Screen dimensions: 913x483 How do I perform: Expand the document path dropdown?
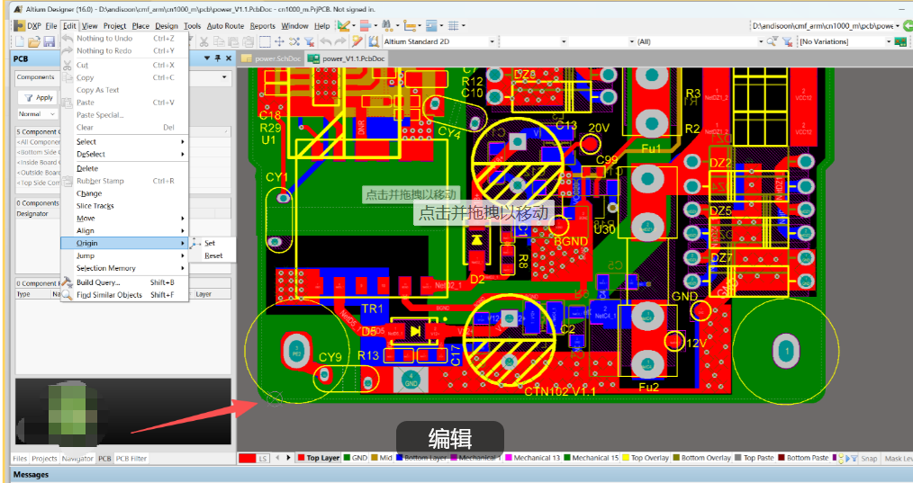click(x=898, y=25)
